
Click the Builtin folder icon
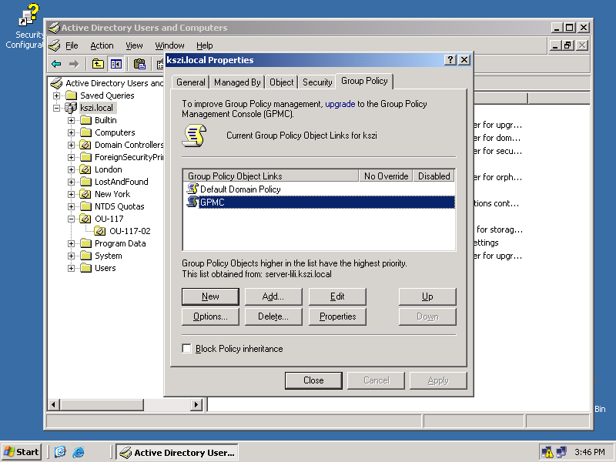pyautogui.click(x=85, y=120)
